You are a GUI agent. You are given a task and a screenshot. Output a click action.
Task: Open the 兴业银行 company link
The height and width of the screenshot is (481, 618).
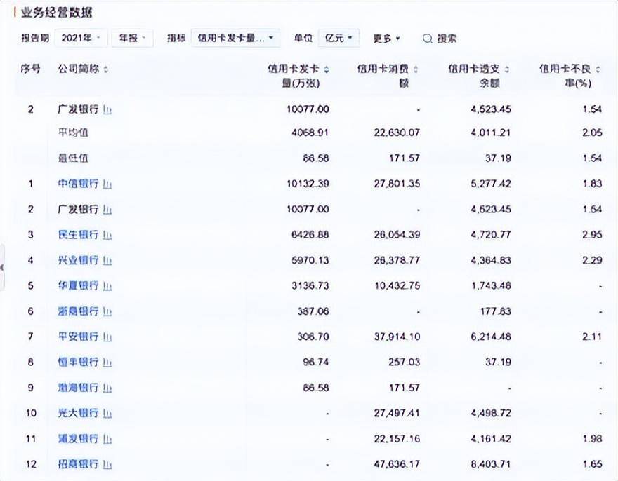pos(78,260)
